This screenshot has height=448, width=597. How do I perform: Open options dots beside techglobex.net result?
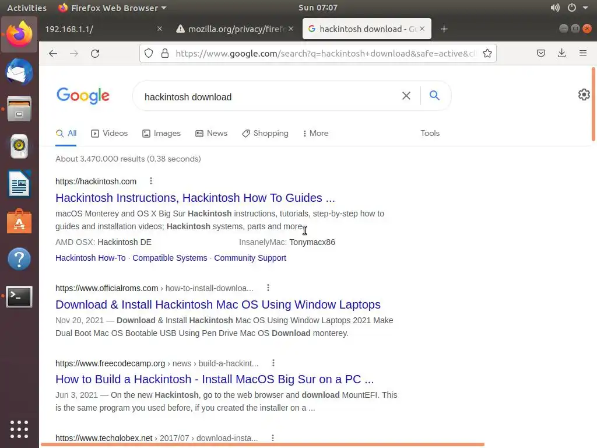click(273, 437)
